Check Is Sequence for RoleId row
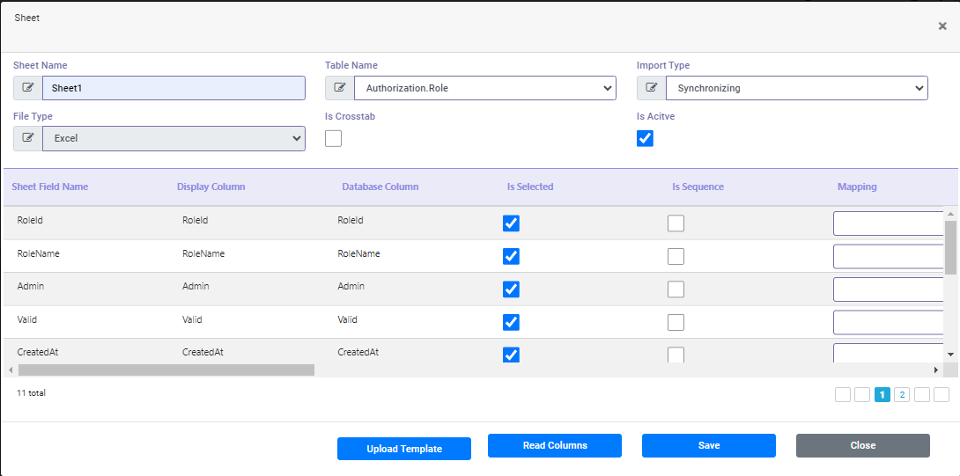 (676, 223)
